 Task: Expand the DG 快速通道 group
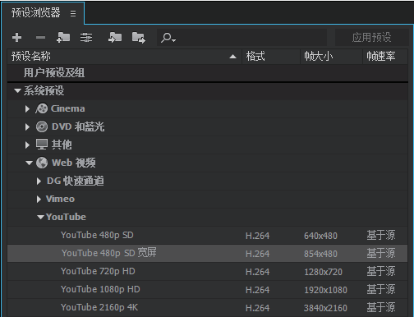39,181
